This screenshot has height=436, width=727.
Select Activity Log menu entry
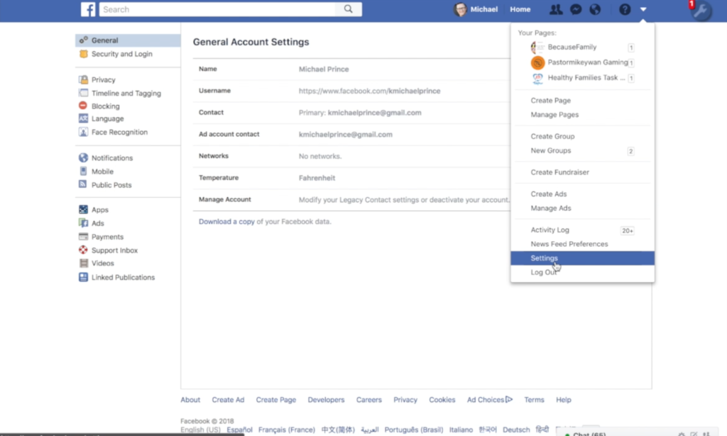(x=550, y=230)
